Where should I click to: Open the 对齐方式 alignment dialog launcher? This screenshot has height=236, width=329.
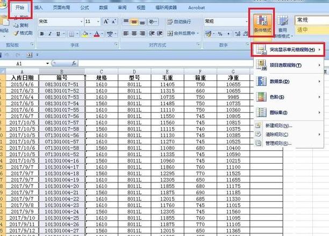pos(198,45)
